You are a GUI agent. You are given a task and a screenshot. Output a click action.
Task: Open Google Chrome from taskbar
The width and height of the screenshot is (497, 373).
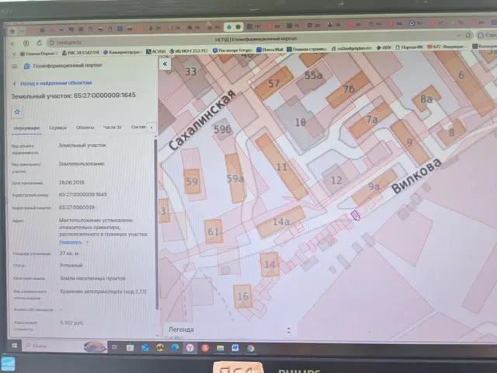[250, 348]
